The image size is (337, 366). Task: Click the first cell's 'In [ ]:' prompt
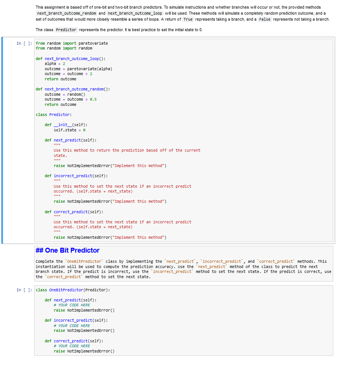point(24,44)
